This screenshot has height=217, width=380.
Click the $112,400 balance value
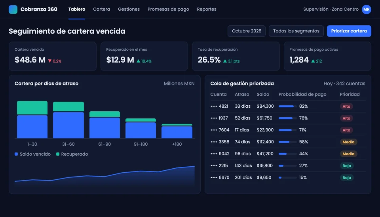coord(265,142)
